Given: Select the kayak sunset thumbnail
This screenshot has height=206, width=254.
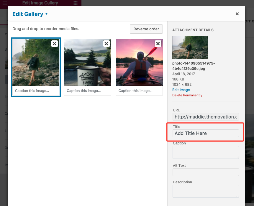Looking at the screenshot, I should [139, 62].
